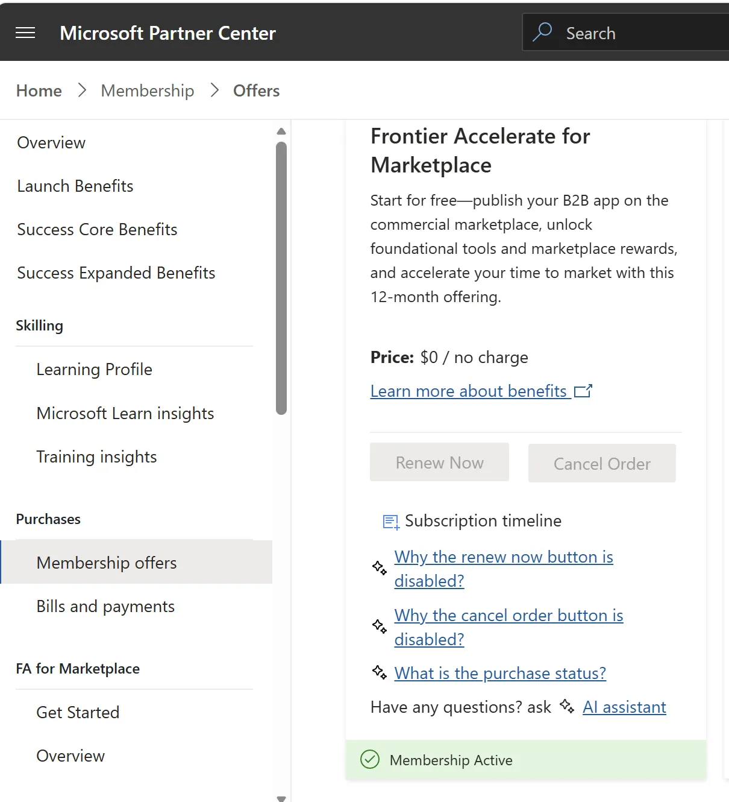Screen dimensions: 729x802
Task: Click into the Search field
Action: [x=627, y=33]
